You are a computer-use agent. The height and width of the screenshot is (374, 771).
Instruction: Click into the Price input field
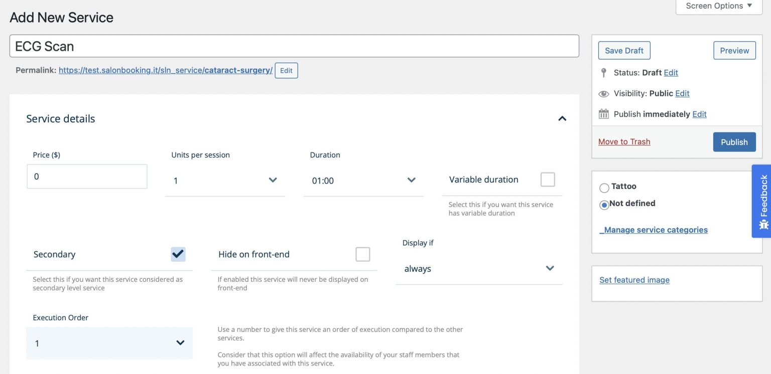pyautogui.click(x=87, y=176)
